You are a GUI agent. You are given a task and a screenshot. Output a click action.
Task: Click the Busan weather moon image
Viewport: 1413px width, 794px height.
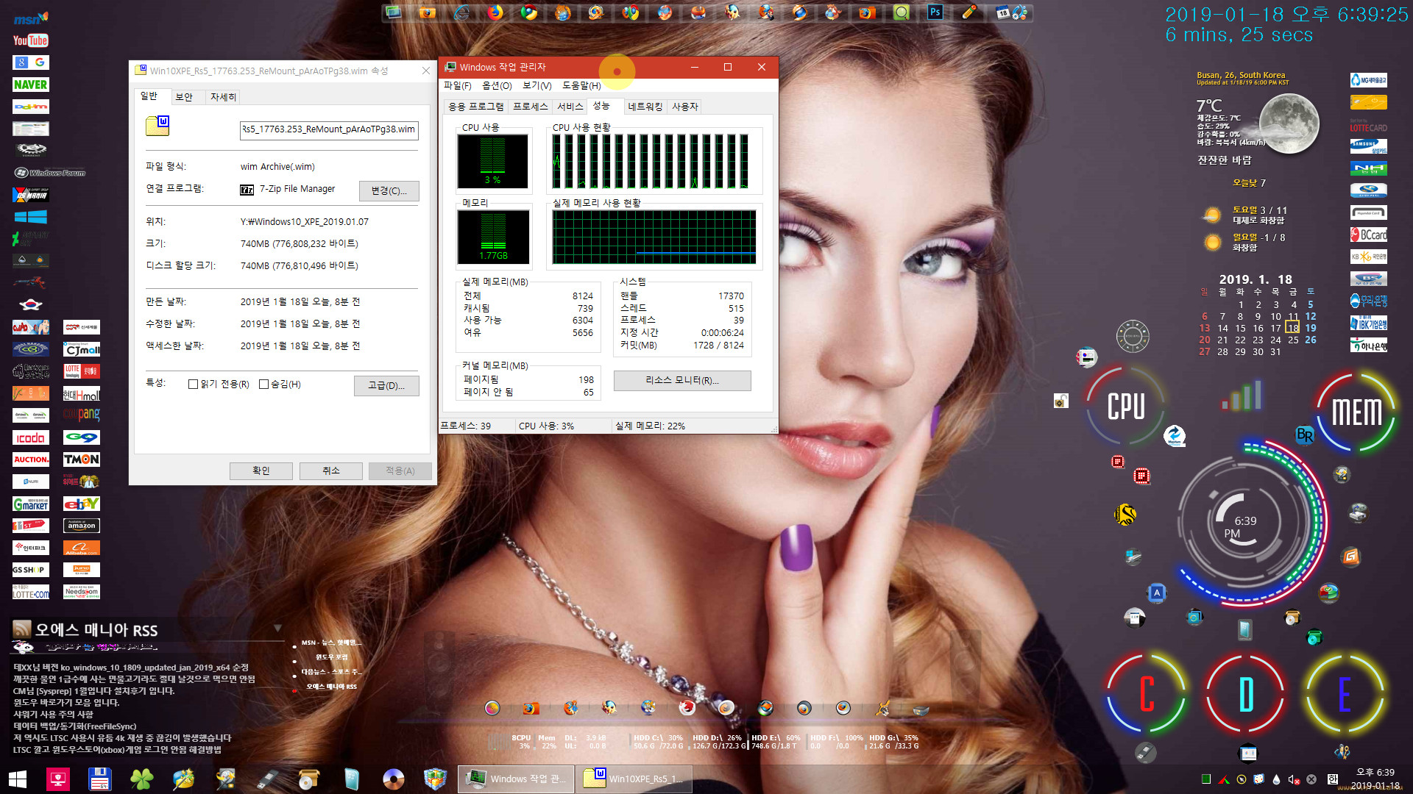click(x=1289, y=123)
